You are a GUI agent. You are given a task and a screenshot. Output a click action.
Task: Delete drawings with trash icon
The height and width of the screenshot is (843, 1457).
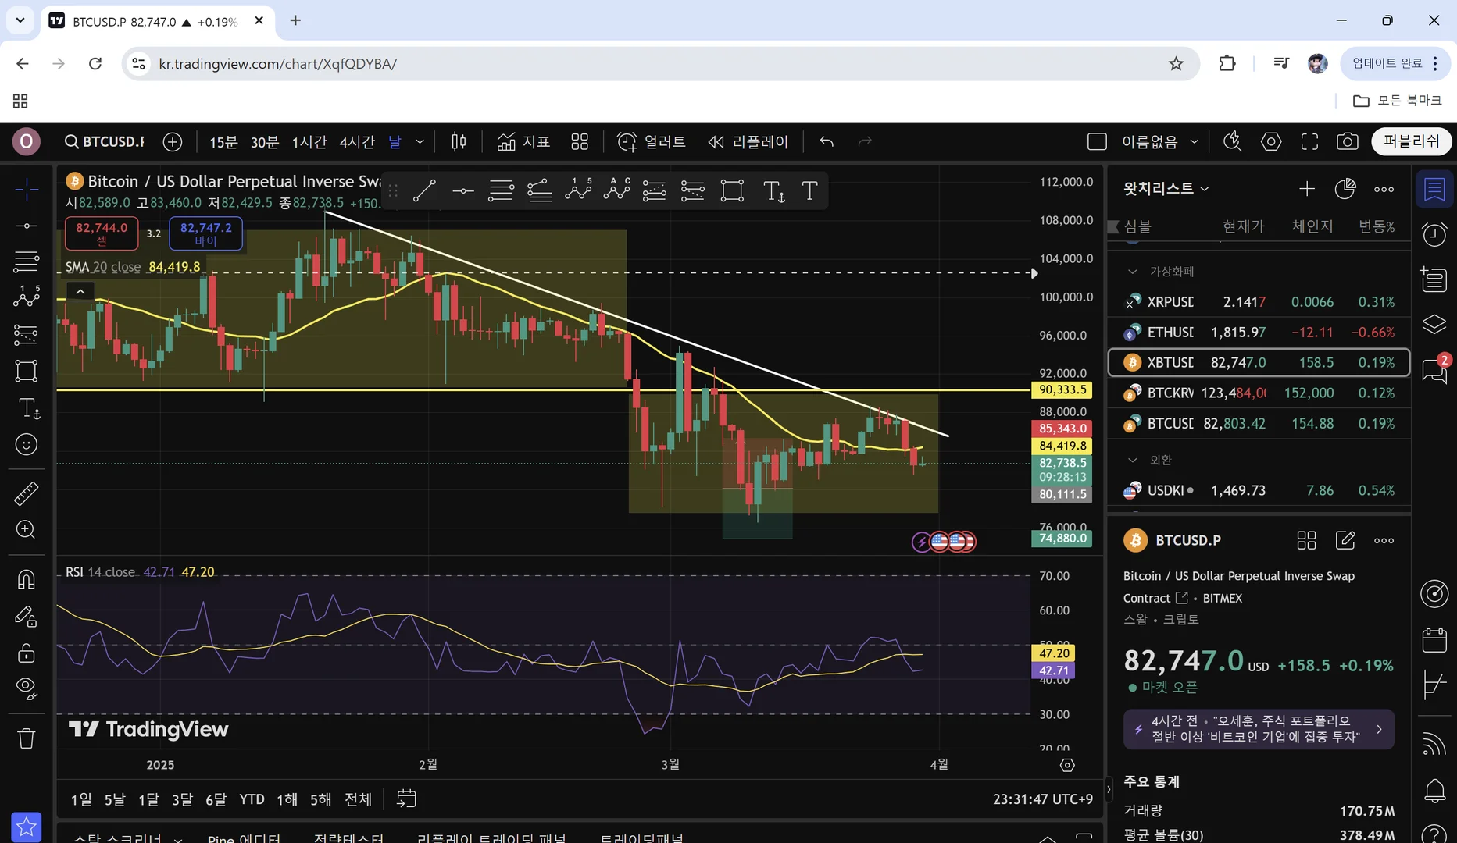tap(26, 738)
